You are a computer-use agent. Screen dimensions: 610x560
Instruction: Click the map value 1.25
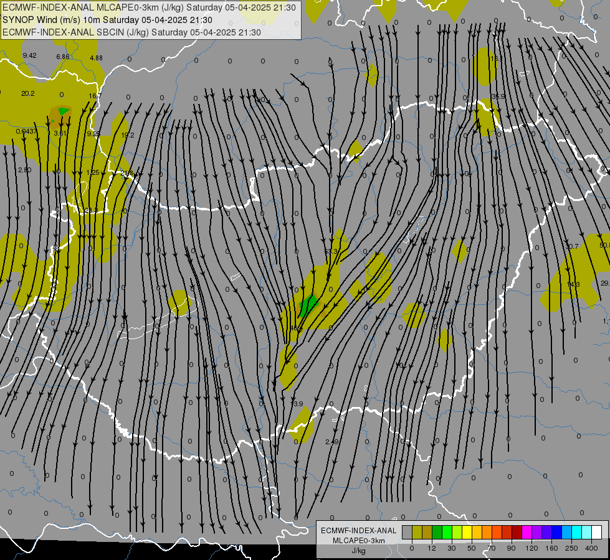93,172
